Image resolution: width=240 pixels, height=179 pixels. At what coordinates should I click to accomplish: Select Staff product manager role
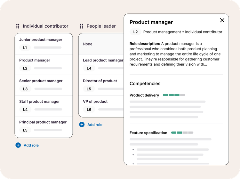point(39,102)
